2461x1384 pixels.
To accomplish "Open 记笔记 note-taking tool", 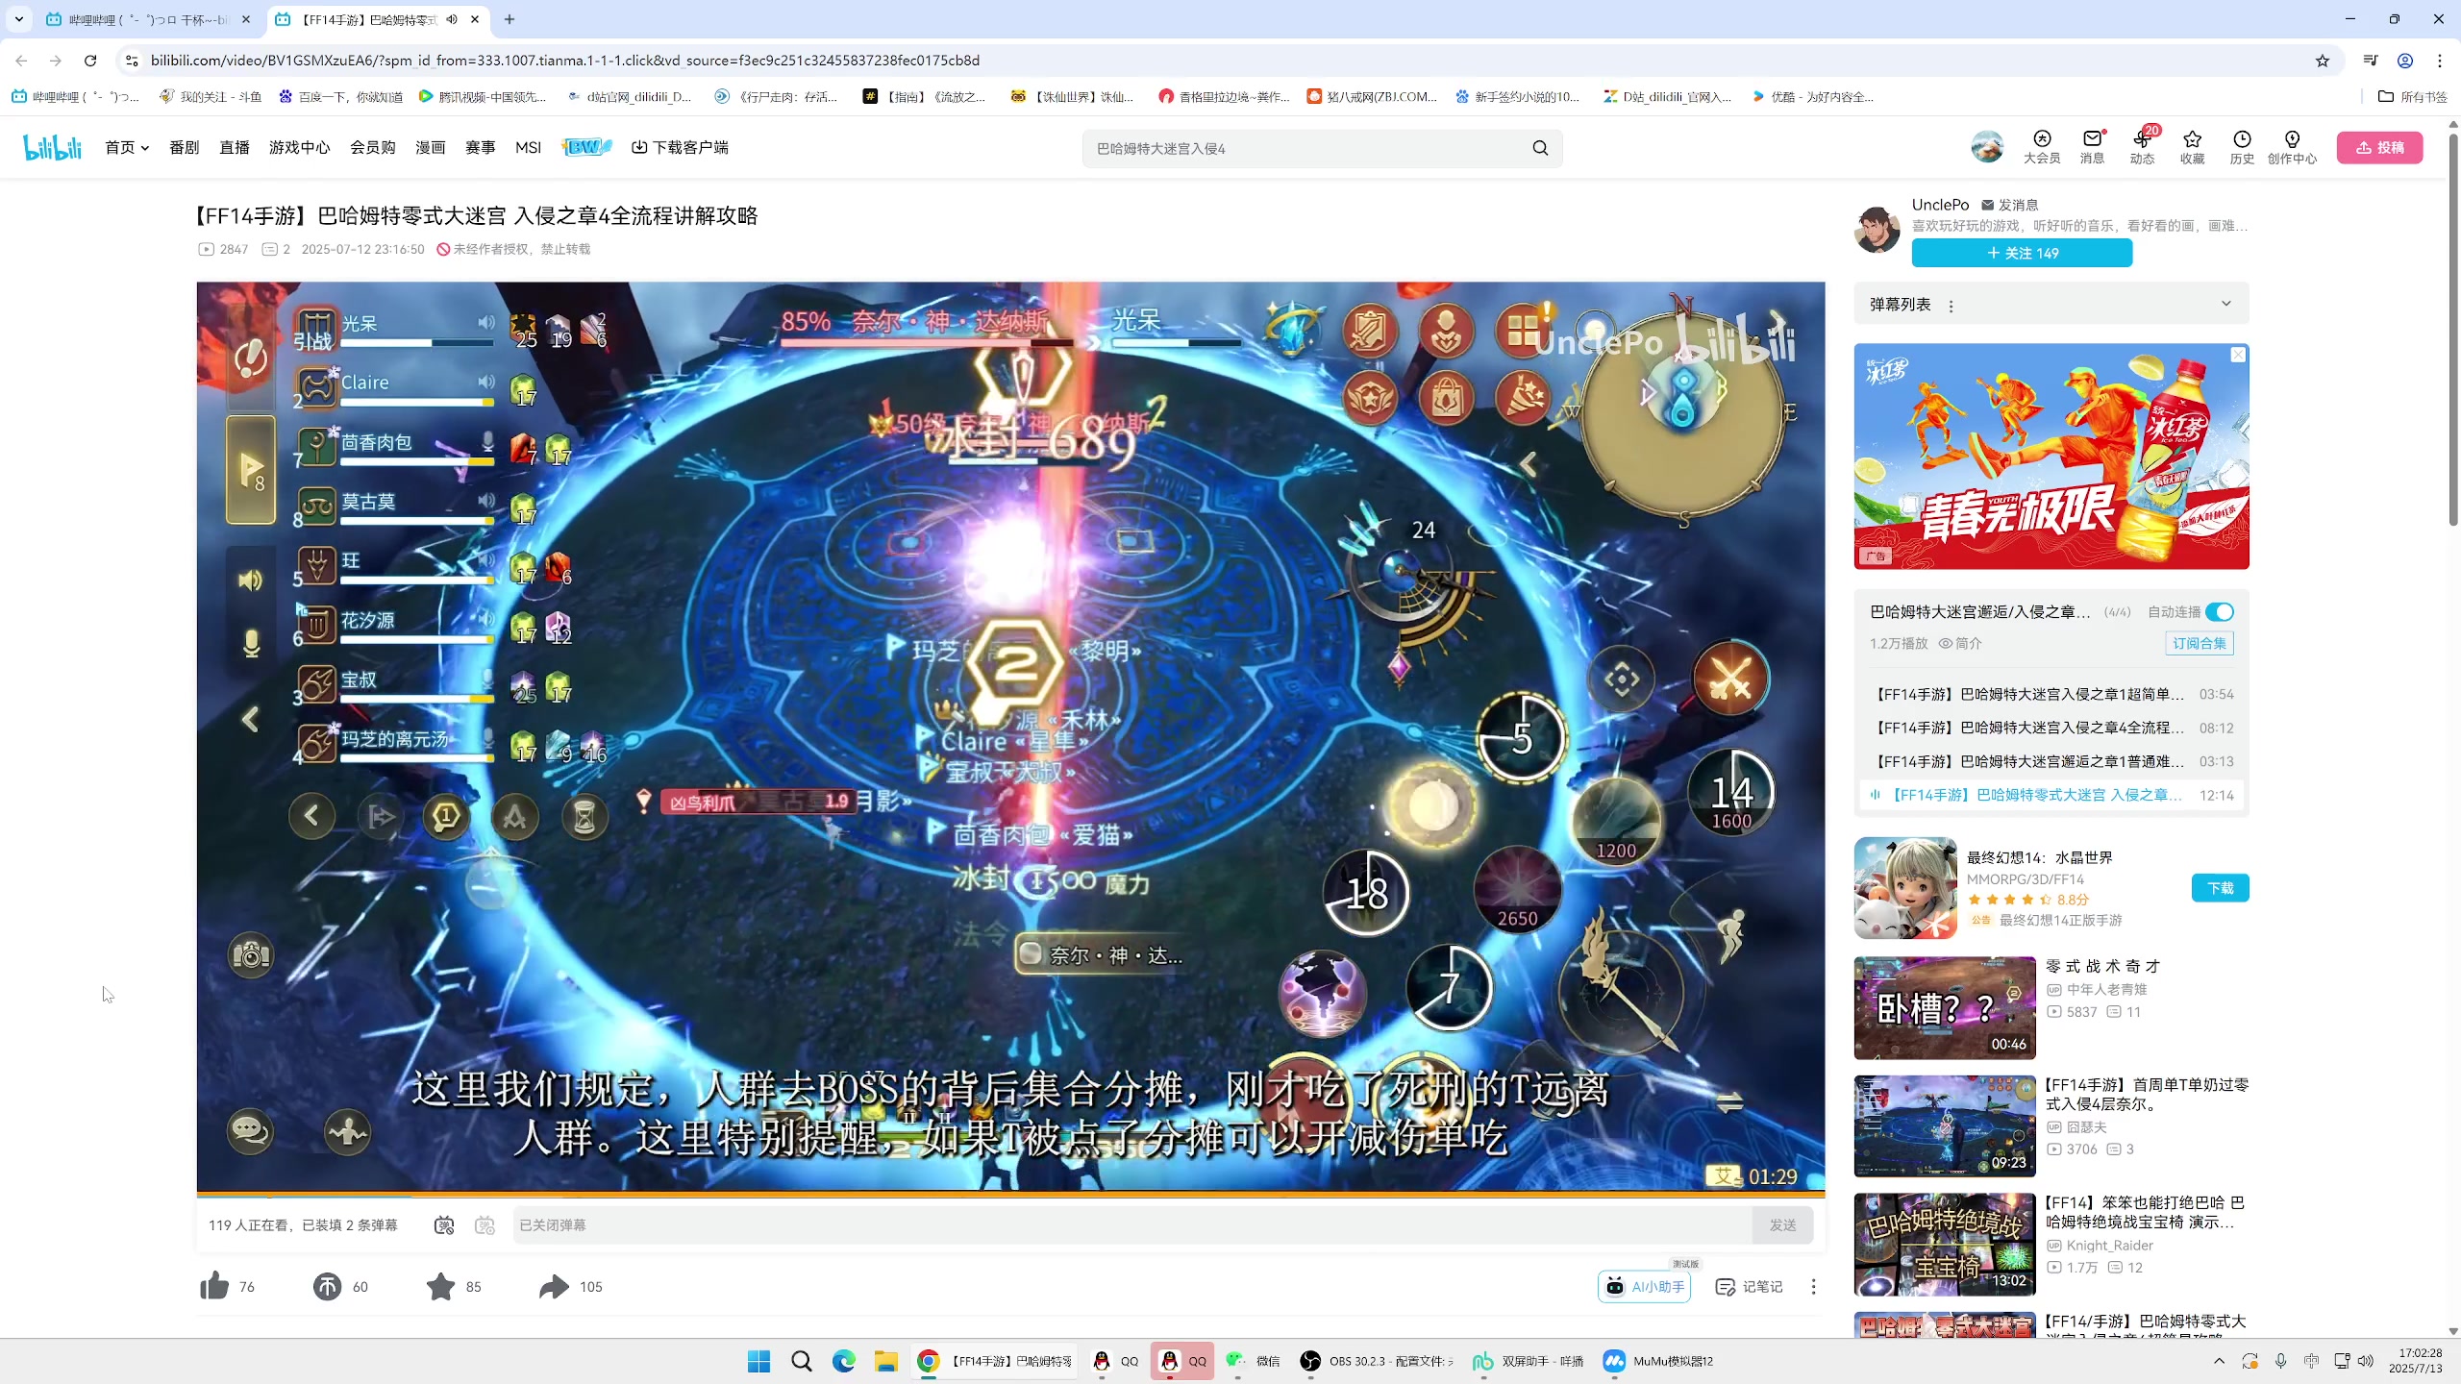I will (x=1750, y=1286).
